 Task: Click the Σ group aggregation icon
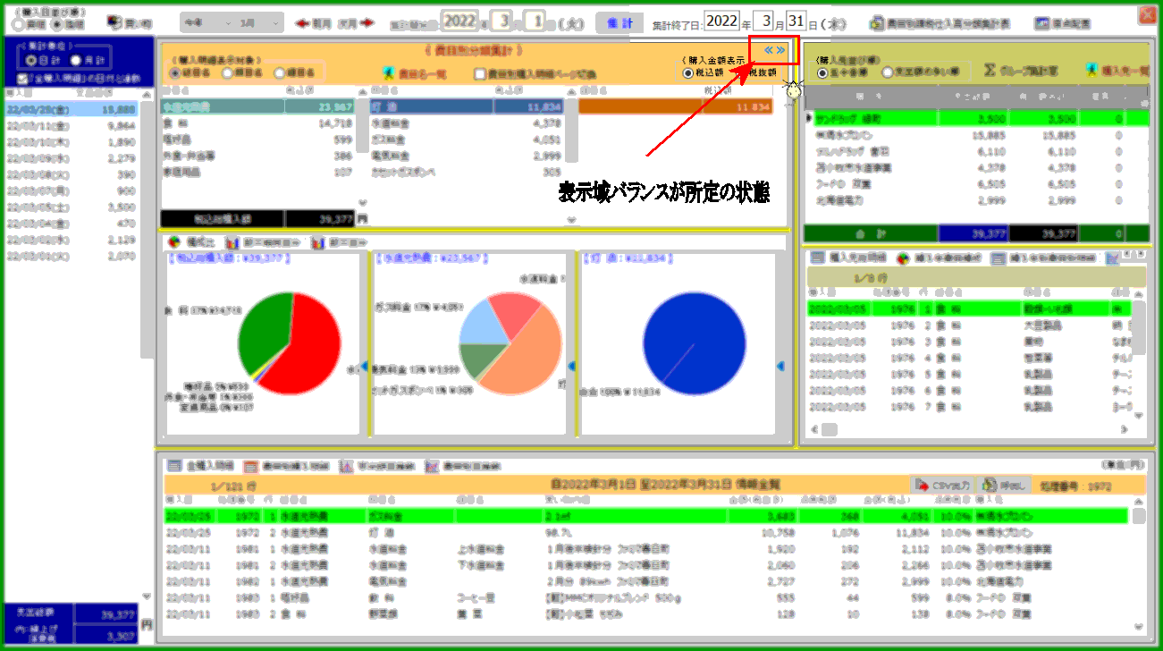click(990, 70)
